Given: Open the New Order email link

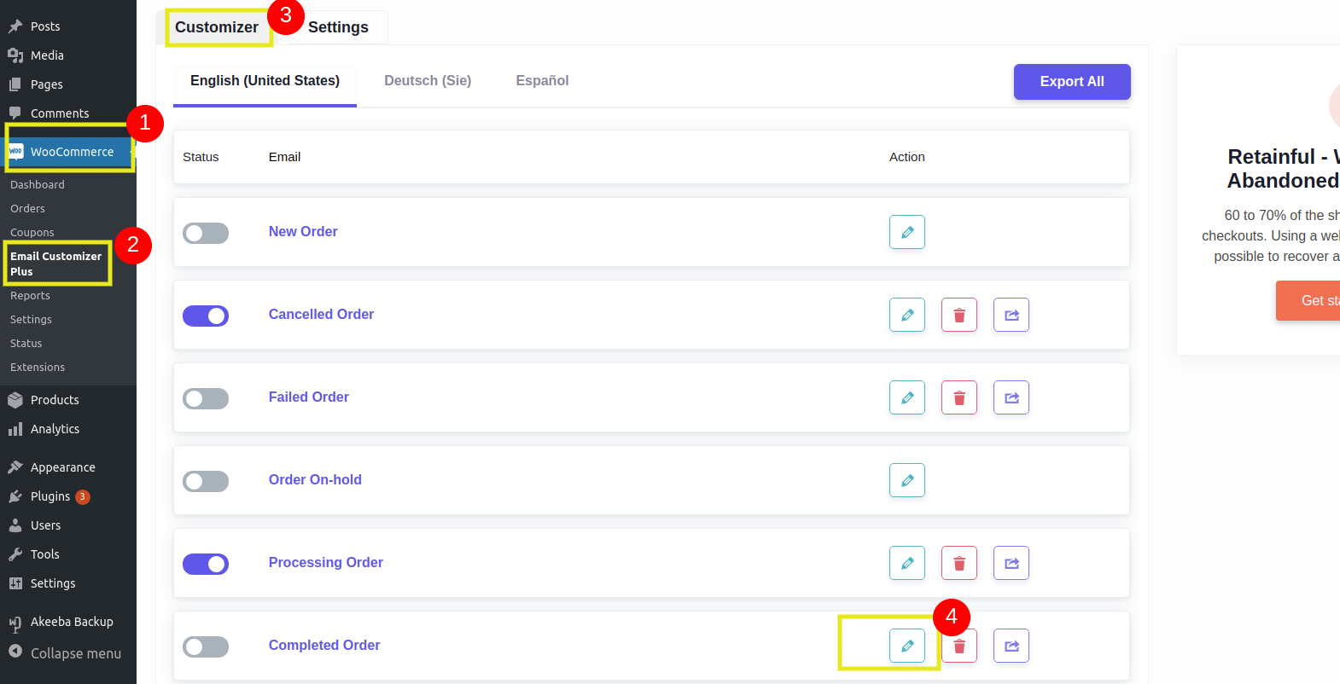Looking at the screenshot, I should (x=303, y=232).
